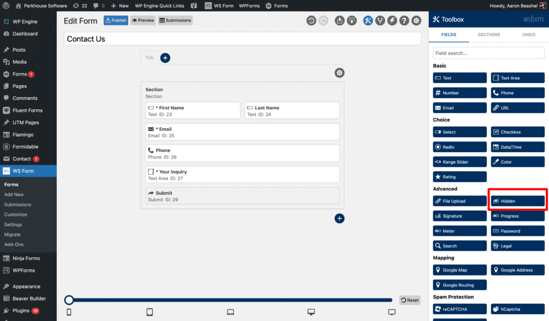Add a Range Slider field from toolbox
Image resolution: width=549 pixels, height=321 pixels.
tap(459, 162)
